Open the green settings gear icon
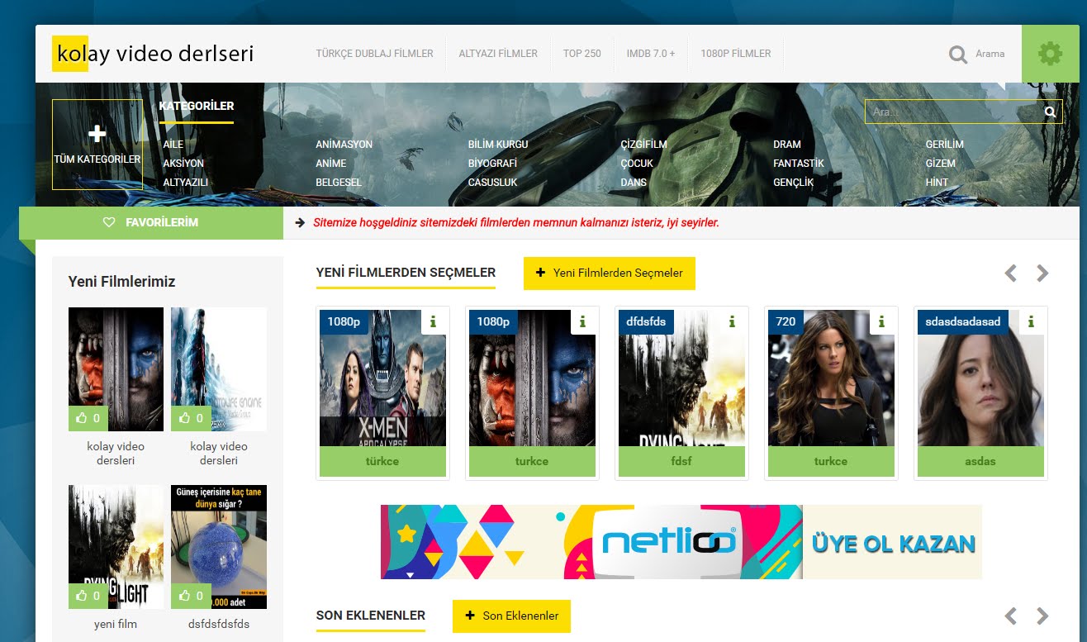This screenshot has width=1087, height=642. pyautogui.click(x=1050, y=55)
